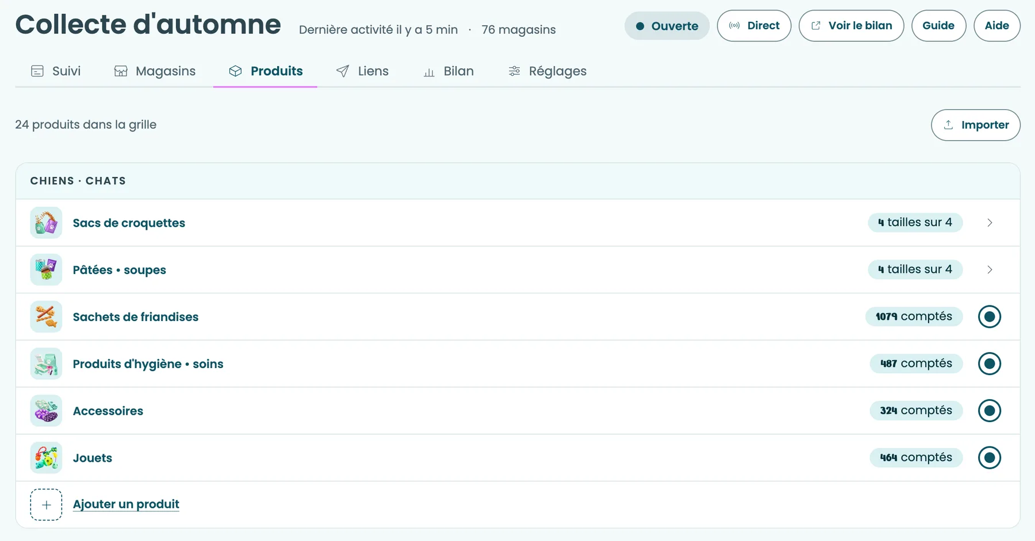This screenshot has width=1035, height=541.
Task: Click the Magasins store icon
Action: (x=121, y=71)
